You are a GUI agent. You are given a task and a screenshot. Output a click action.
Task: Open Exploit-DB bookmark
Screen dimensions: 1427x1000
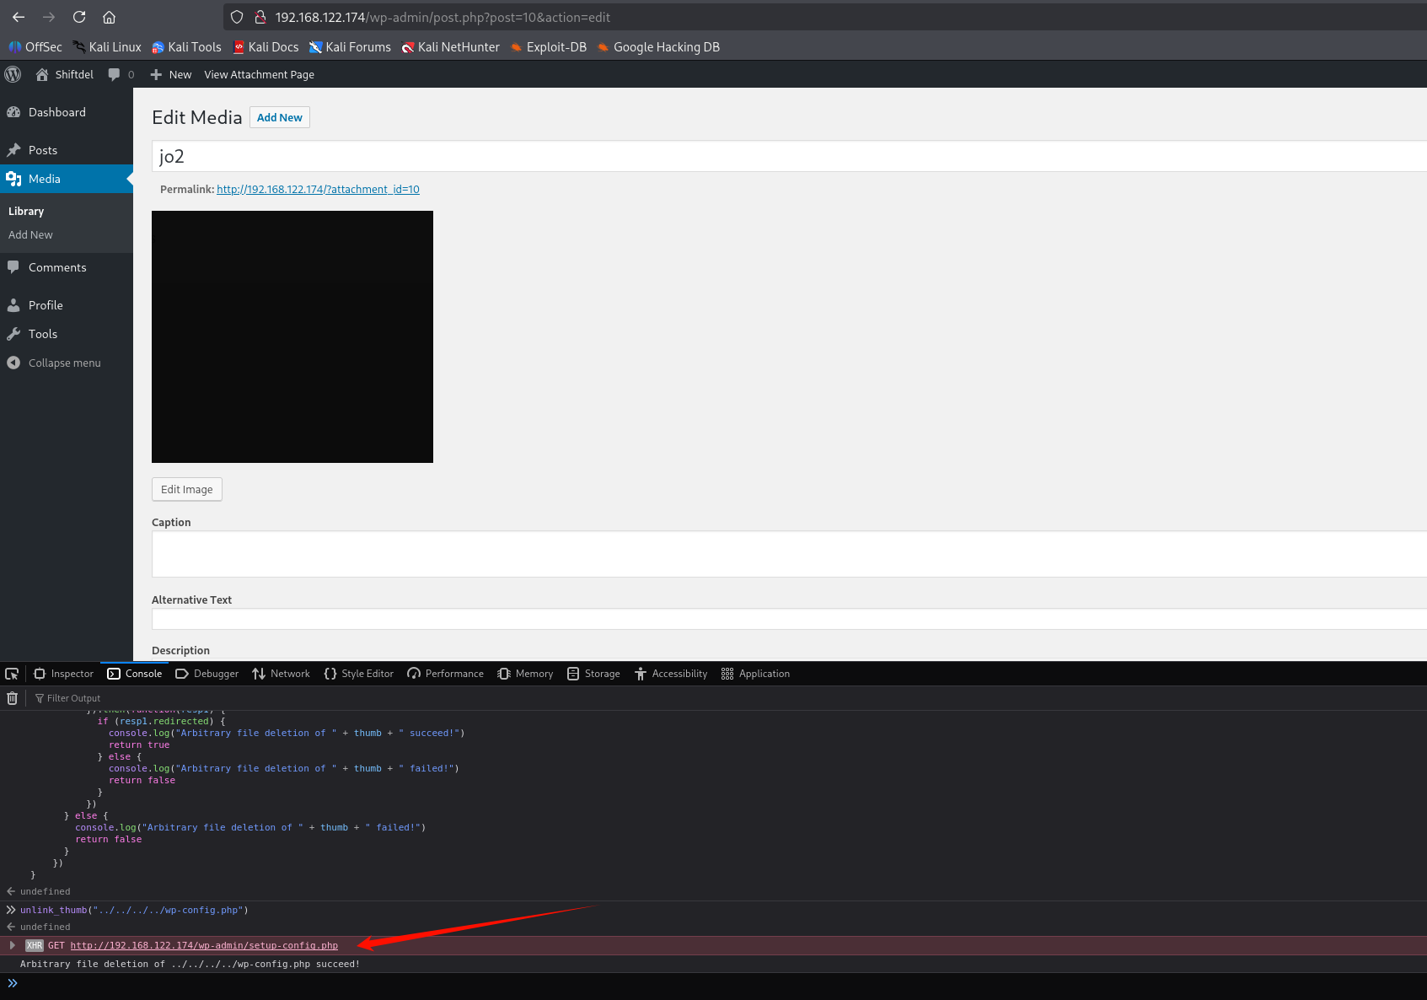pos(549,47)
